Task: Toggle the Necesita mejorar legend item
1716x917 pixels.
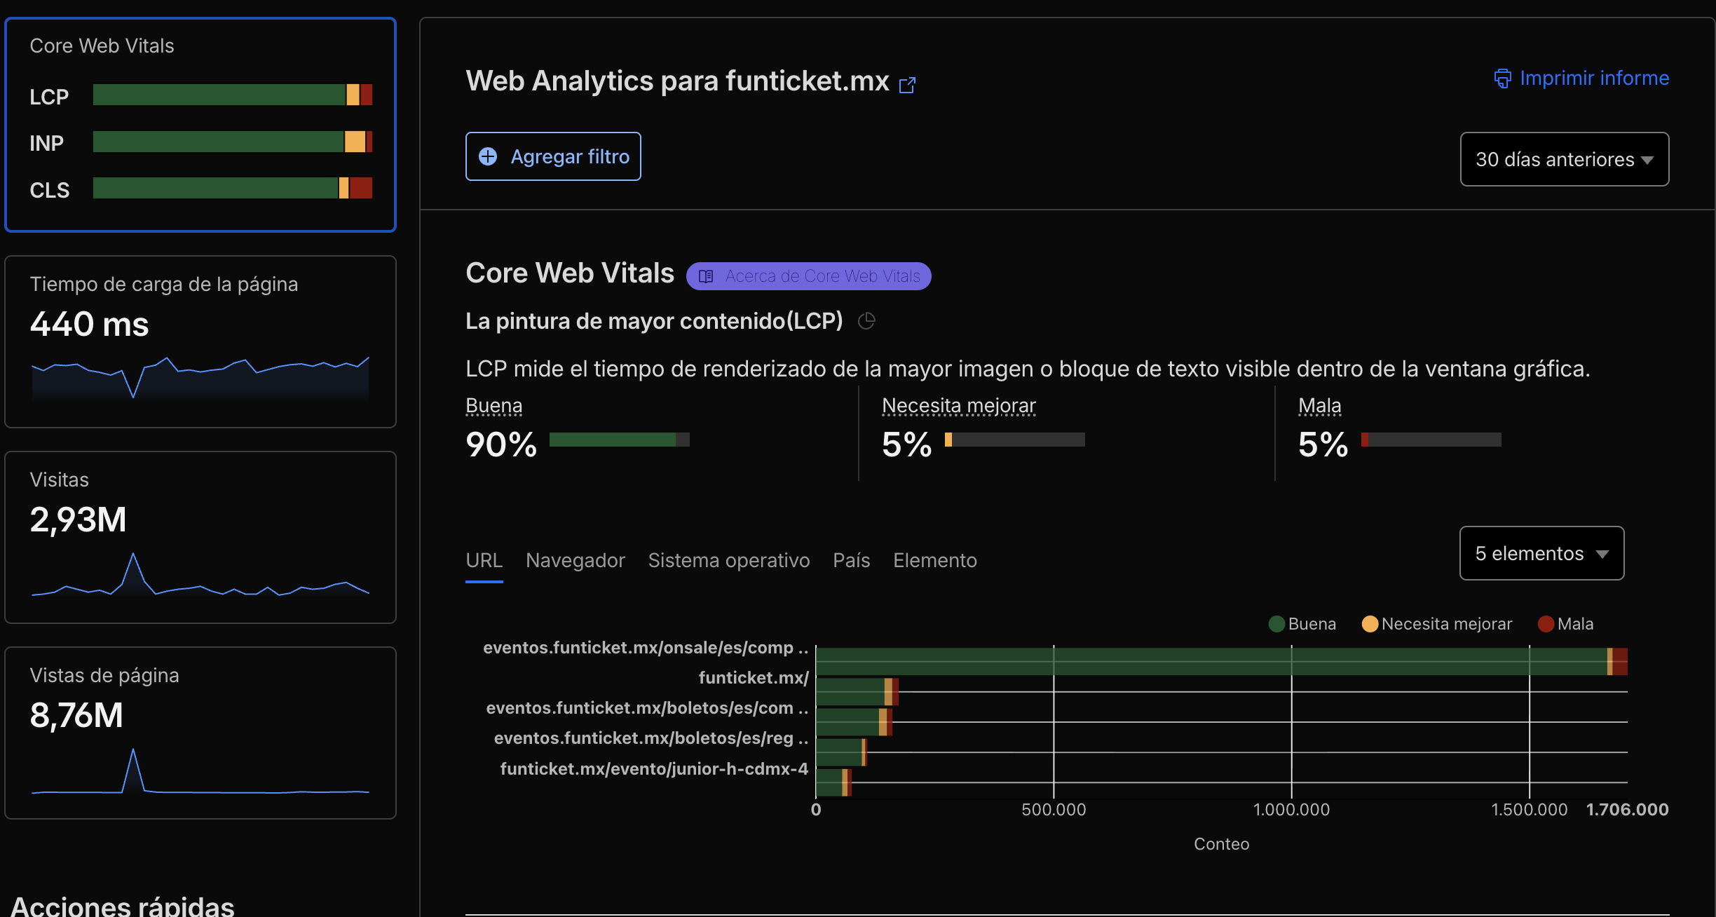Action: click(1436, 623)
